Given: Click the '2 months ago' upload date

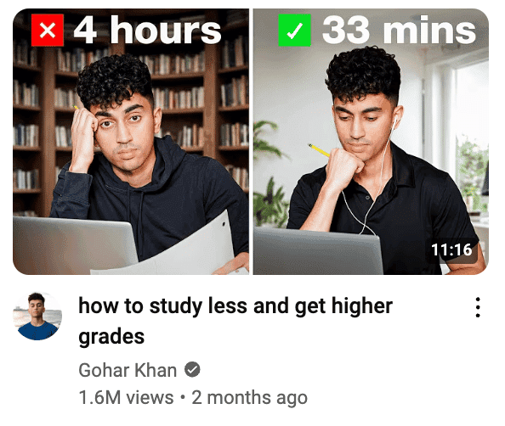Looking at the screenshot, I should (250, 398).
